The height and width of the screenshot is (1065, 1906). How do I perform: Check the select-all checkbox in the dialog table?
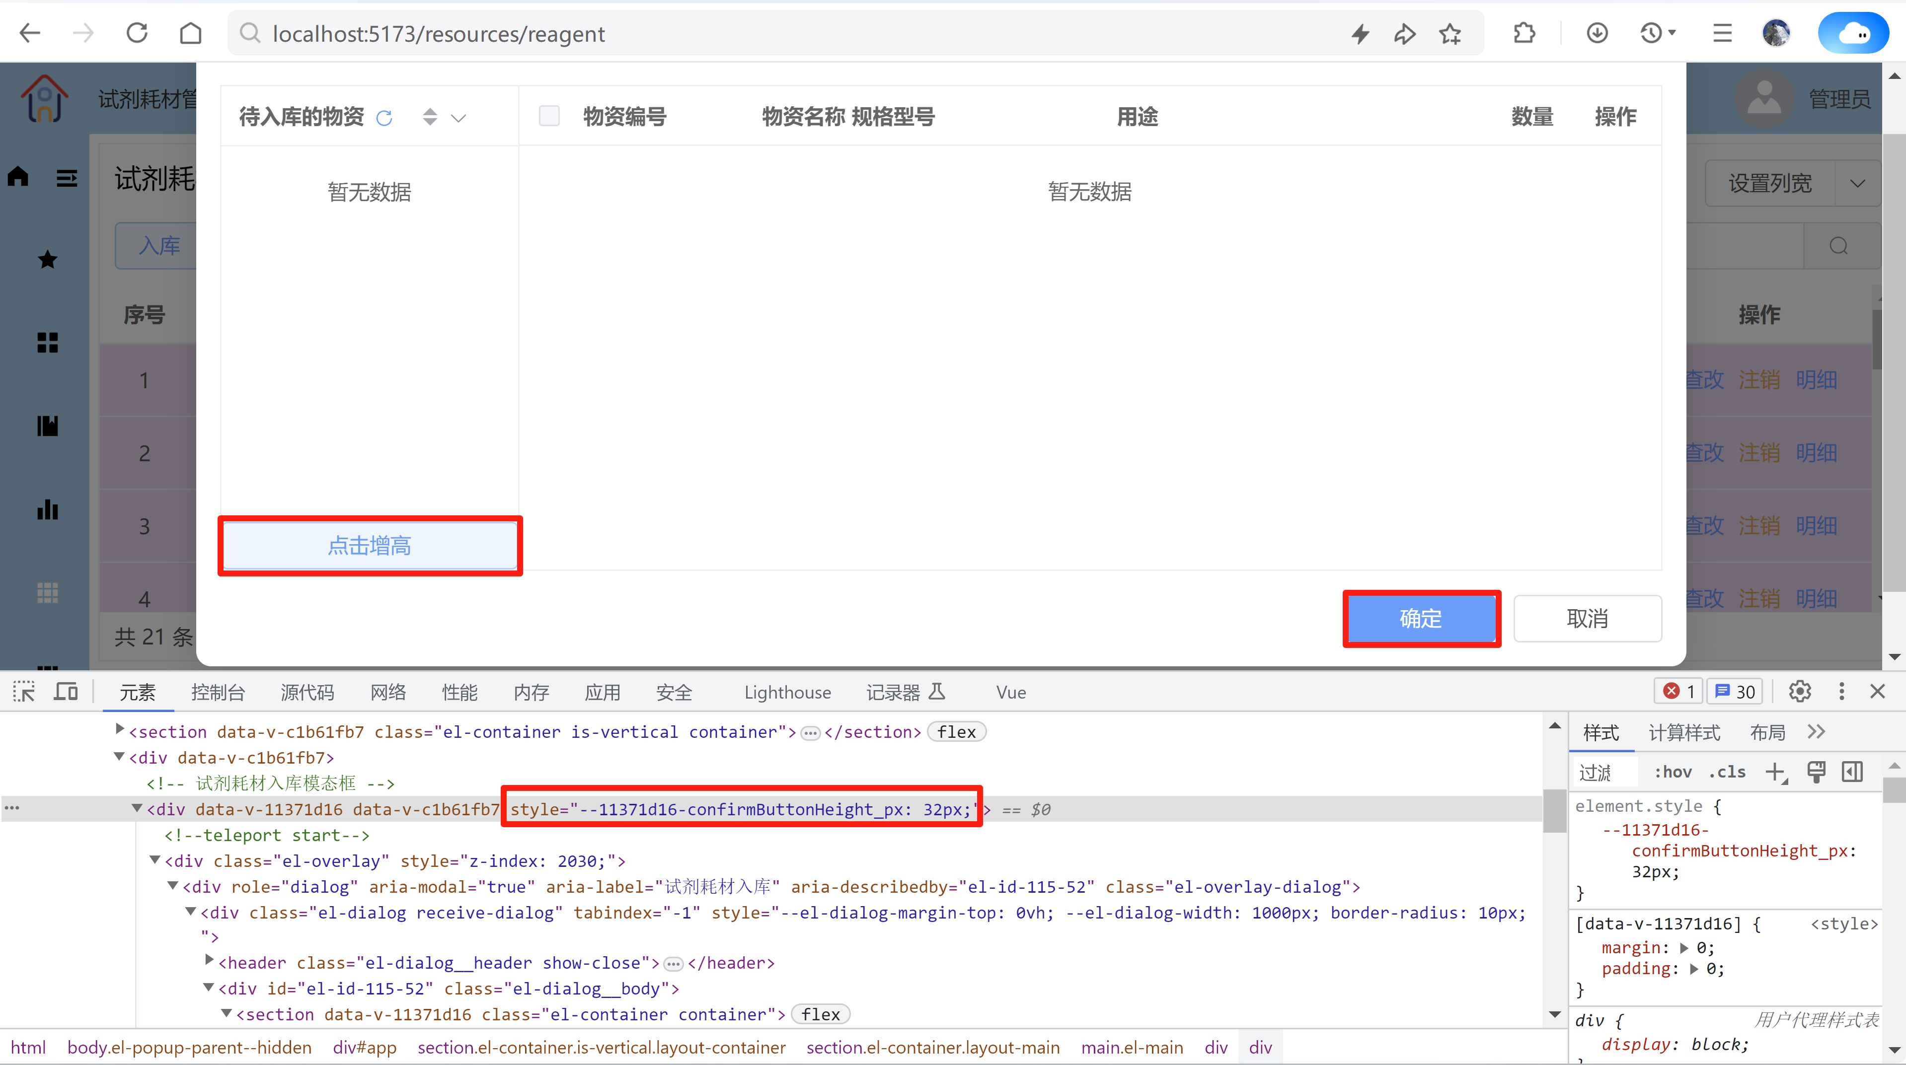550,116
